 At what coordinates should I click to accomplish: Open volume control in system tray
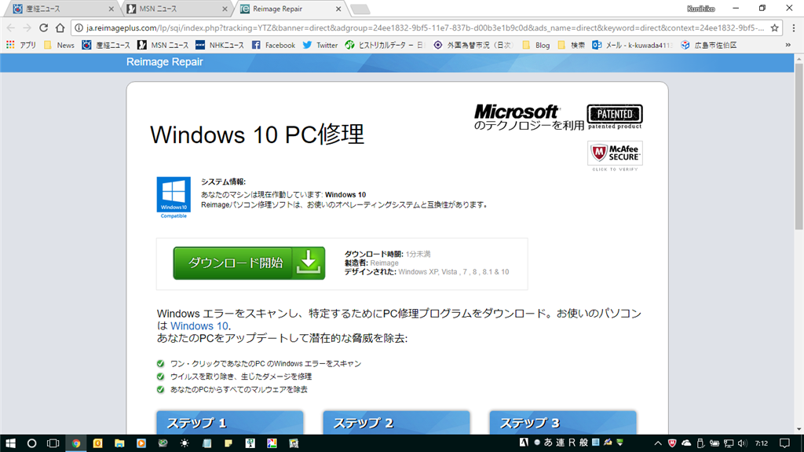[x=742, y=443]
